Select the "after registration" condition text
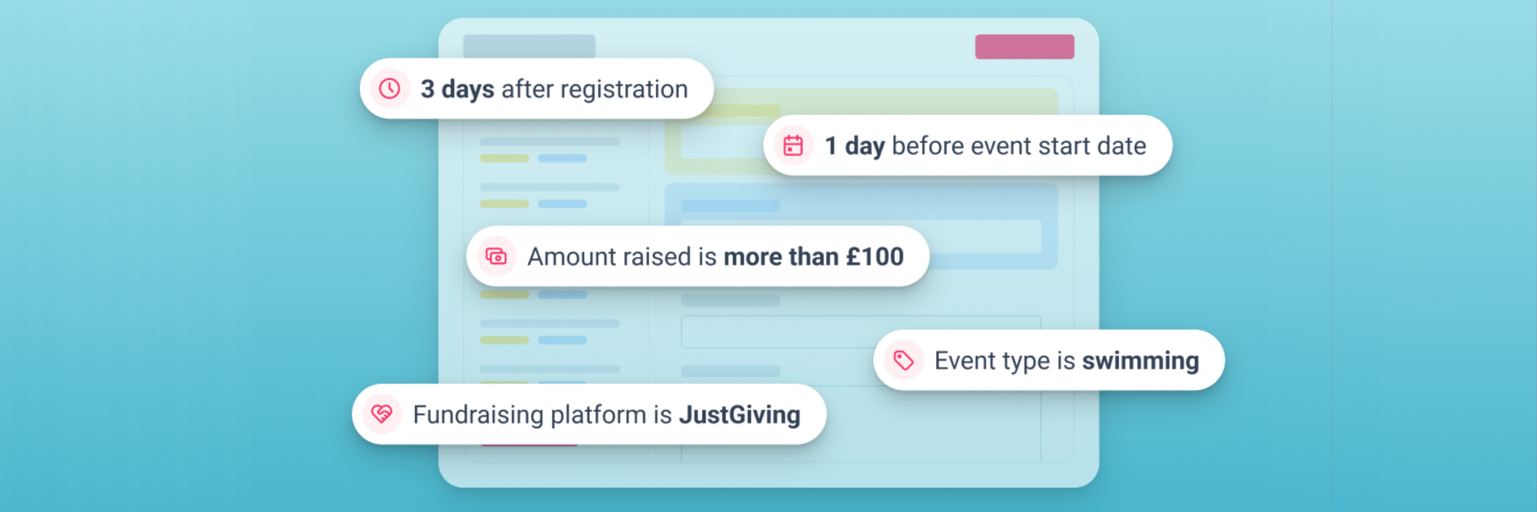 coord(594,89)
